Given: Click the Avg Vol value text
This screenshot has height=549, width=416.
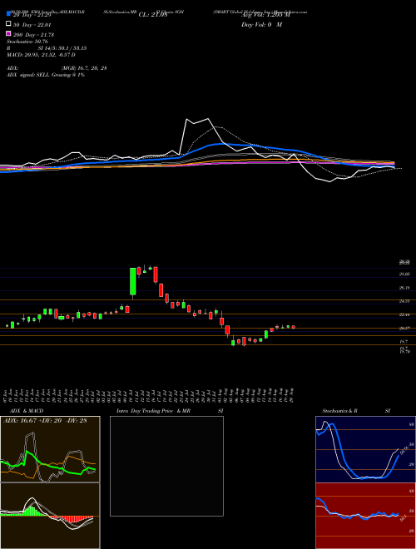Looking at the screenshot, I should 265,15.
